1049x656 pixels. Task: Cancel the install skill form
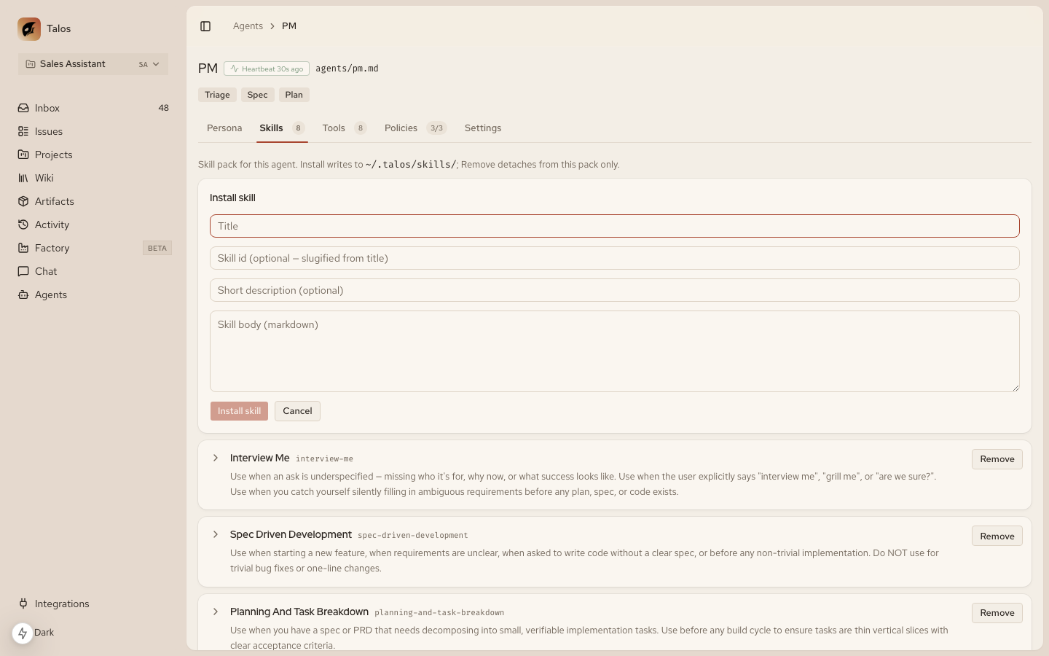coord(297,411)
